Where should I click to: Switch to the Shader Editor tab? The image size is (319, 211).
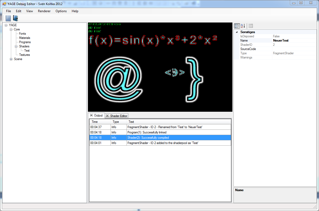pyautogui.click(x=119, y=116)
